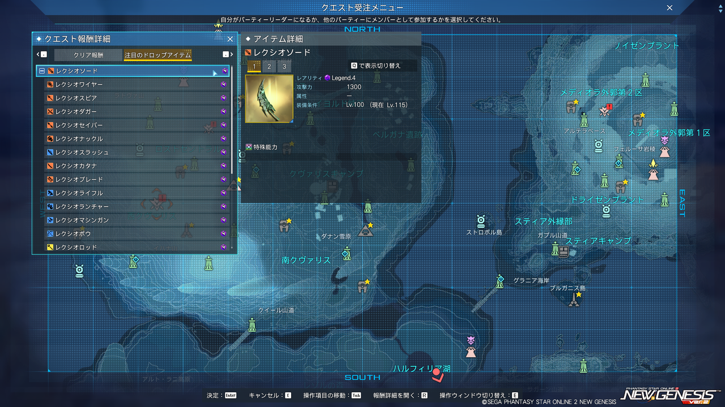Click the レクシオソード weapon thumbnail
This screenshot has height=407, width=725.
coord(269,99)
